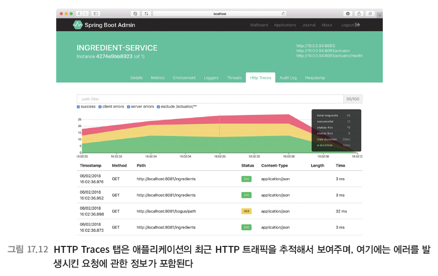Click the Safari forward arrow button
The width and height of the screenshot is (438, 276).
click(x=86, y=14)
